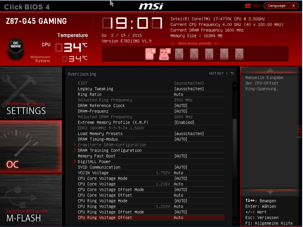303x227 pixels.
Task: Select the Ring Ratio Auto field
Action: point(178,94)
